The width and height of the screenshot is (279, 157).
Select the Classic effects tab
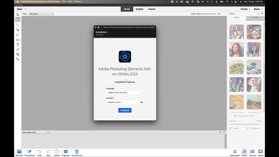[x=255, y=17]
